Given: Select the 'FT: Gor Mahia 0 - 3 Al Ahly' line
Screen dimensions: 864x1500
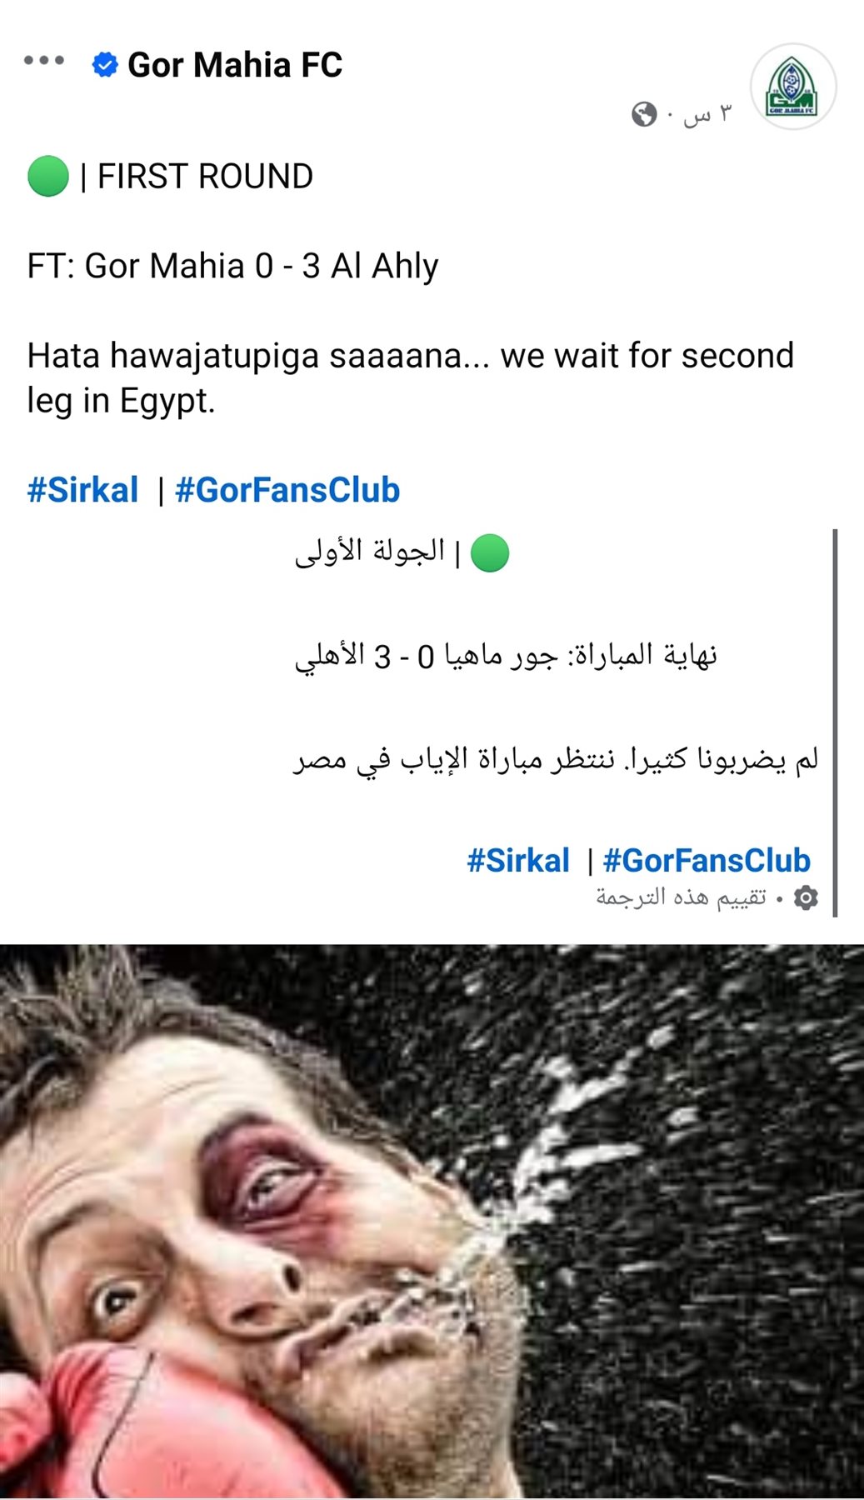Looking at the screenshot, I should (x=232, y=267).
